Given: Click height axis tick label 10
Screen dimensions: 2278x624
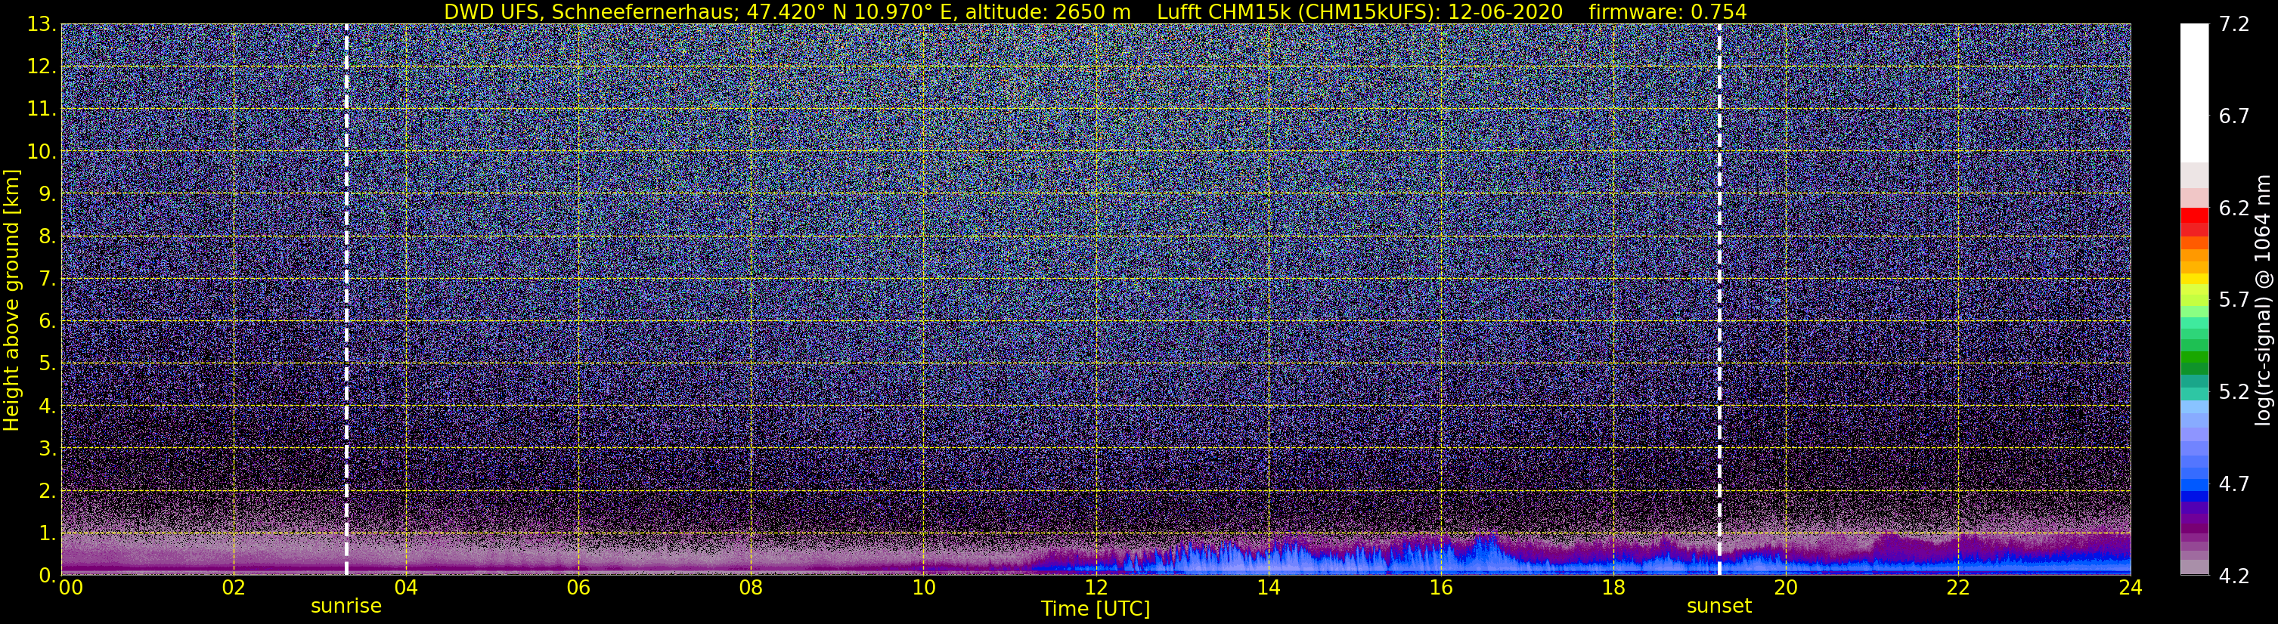Looking at the screenshot, I should tap(42, 152).
